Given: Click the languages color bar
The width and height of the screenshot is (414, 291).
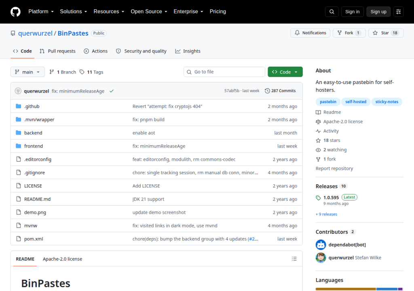Looking at the screenshot, I should [359, 289].
